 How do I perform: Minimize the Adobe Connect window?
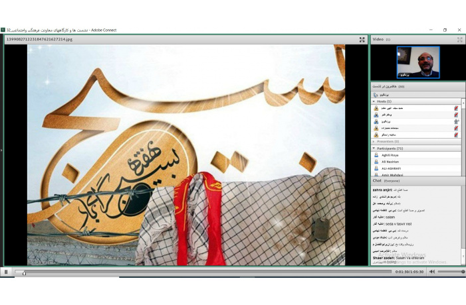(x=431, y=30)
